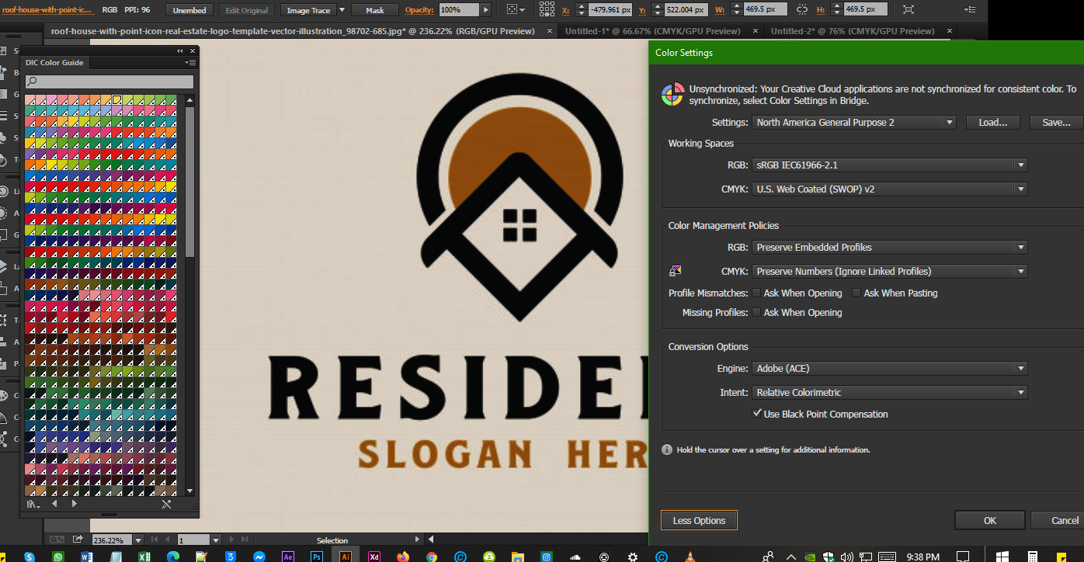Image resolution: width=1084 pixels, height=562 pixels.
Task: Go to the next artboard arrow
Action: coord(231,539)
